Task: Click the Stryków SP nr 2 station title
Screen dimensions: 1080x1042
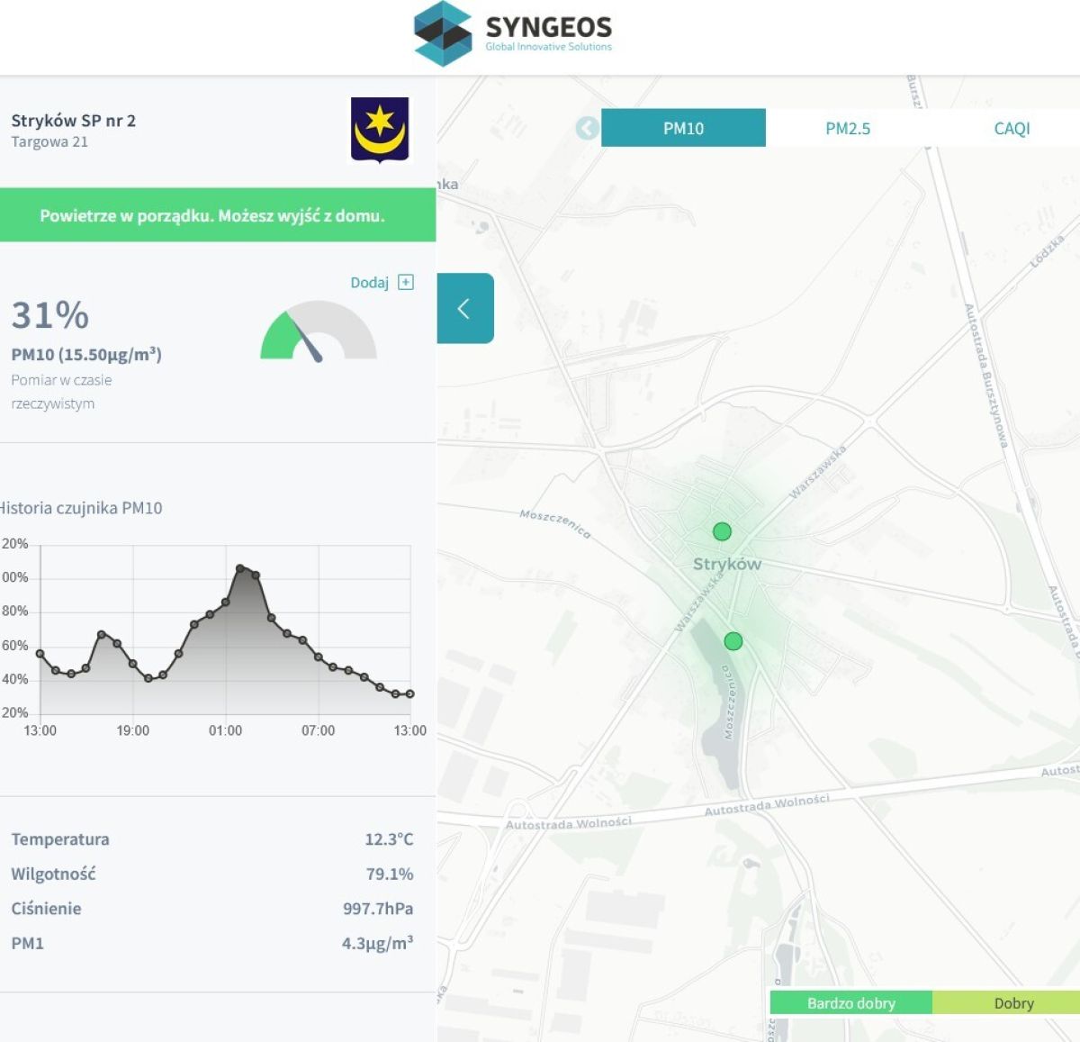Action: pos(74,121)
